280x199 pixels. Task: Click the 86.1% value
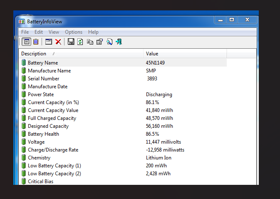pos(152,102)
